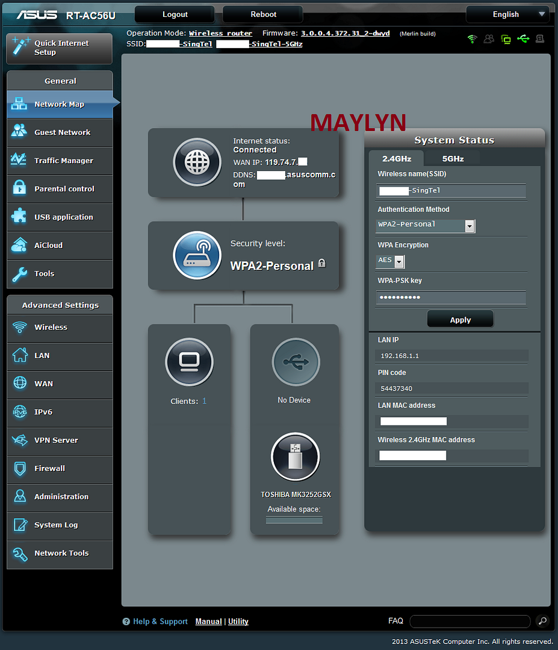
Task: Click the Reboot button
Action: [x=264, y=14]
